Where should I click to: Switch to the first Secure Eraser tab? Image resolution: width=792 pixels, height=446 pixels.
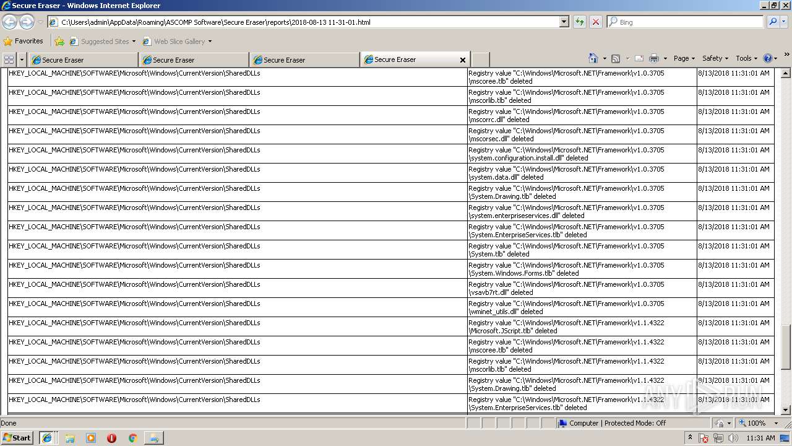point(83,60)
